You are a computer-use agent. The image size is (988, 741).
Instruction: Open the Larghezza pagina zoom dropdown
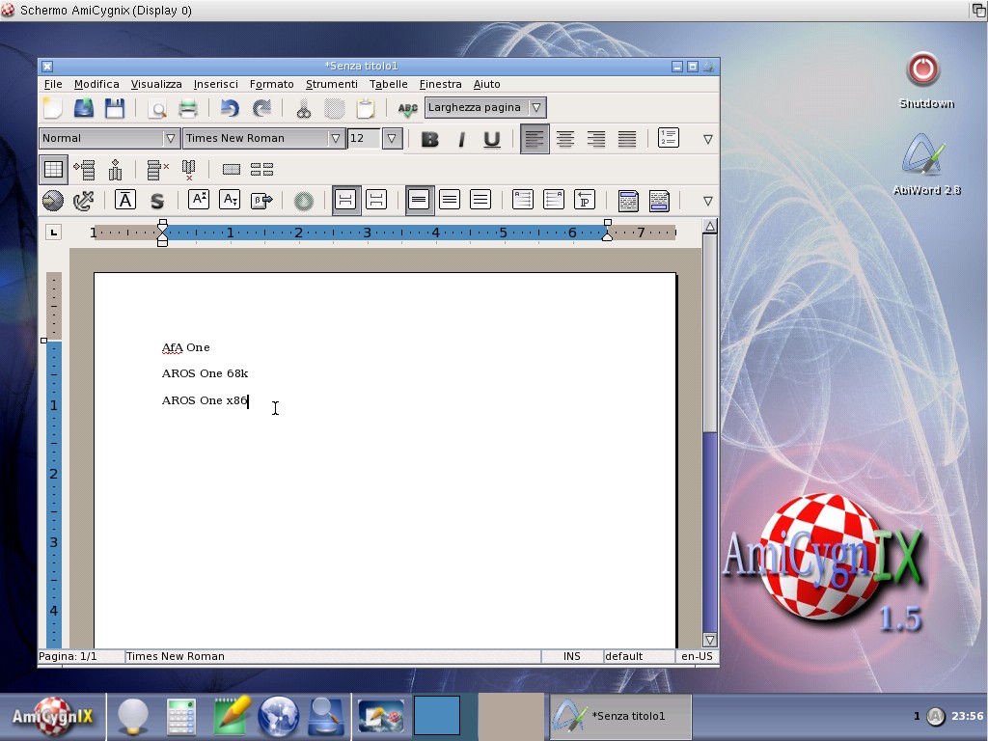point(536,107)
